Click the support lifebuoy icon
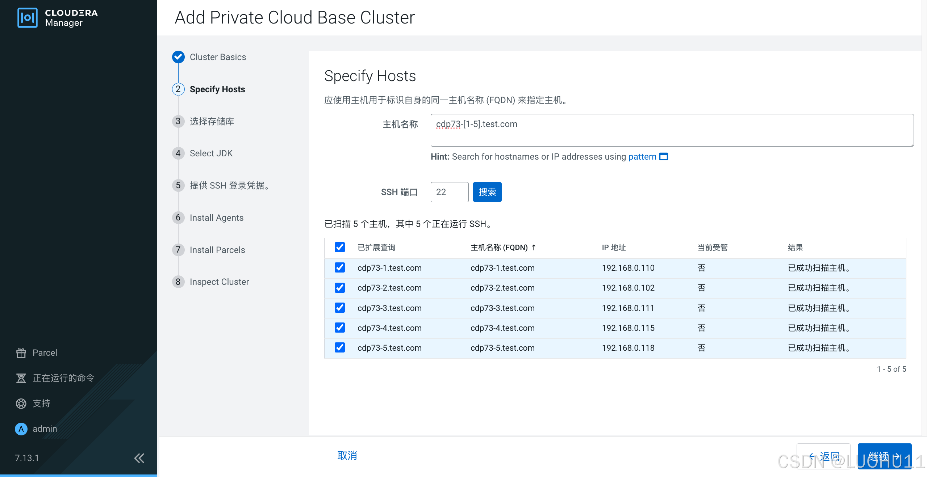 point(21,403)
